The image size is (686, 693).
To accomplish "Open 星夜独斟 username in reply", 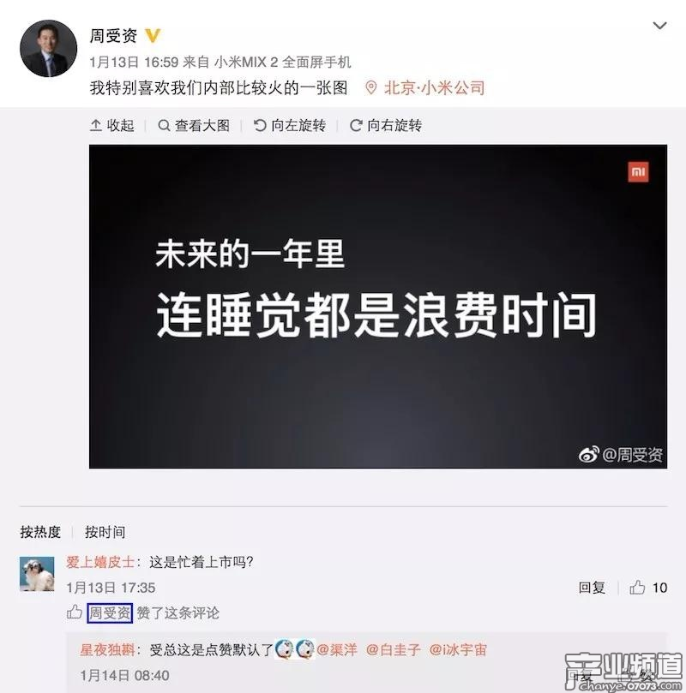I will [107, 649].
